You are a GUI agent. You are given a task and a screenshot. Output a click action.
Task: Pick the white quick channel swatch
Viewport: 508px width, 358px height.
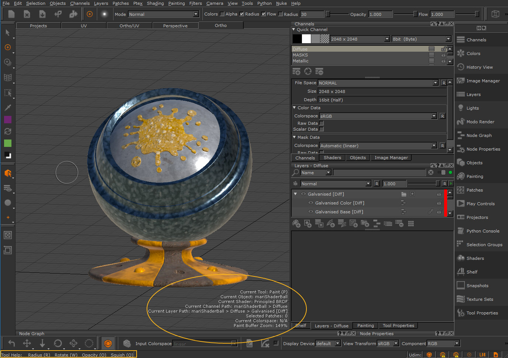coord(306,39)
